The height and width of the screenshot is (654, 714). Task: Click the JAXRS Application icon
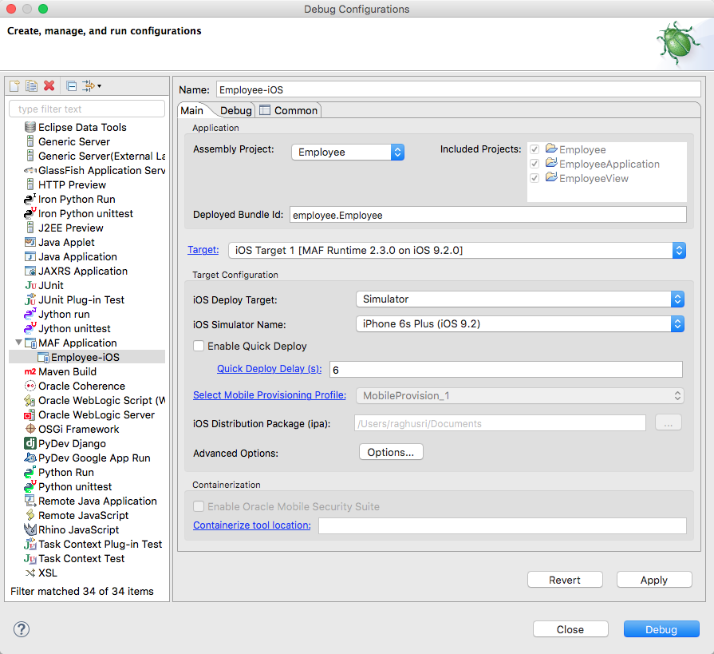pyautogui.click(x=30, y=272)
